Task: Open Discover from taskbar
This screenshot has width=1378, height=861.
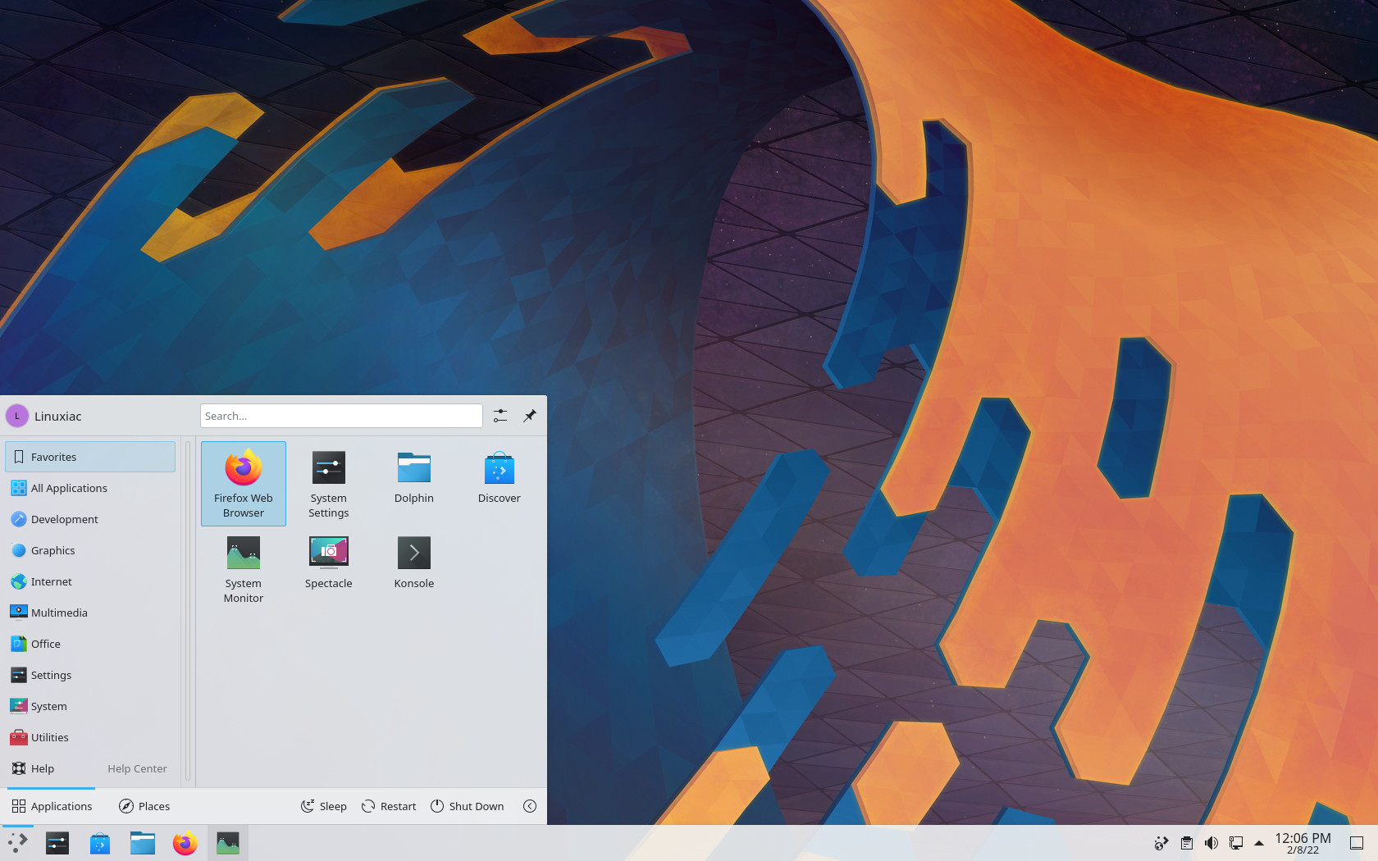Action: tap(100, 843)
